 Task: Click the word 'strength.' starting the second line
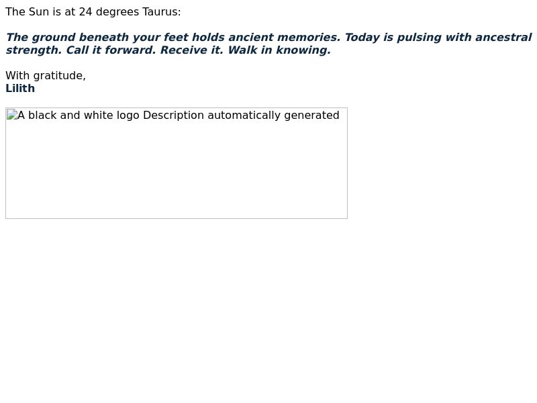pos(34,50)
